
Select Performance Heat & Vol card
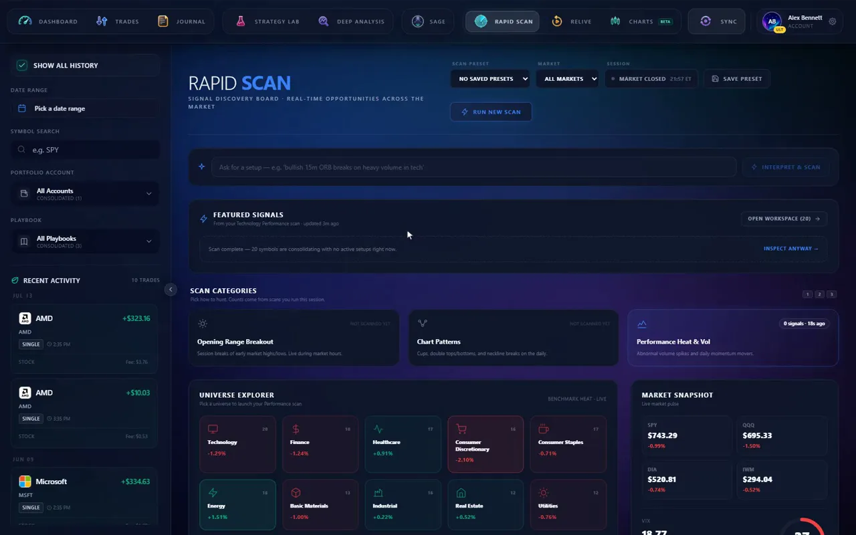(733, 338)
